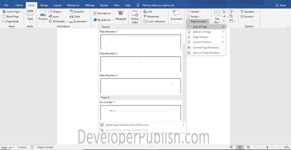Select Remove Page Numbers
The height and width of the screenshot is (150, 291).
pos(206,53)
